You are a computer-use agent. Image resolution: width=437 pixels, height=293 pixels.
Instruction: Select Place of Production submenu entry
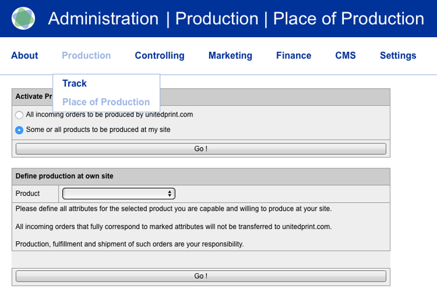point(106,102)
